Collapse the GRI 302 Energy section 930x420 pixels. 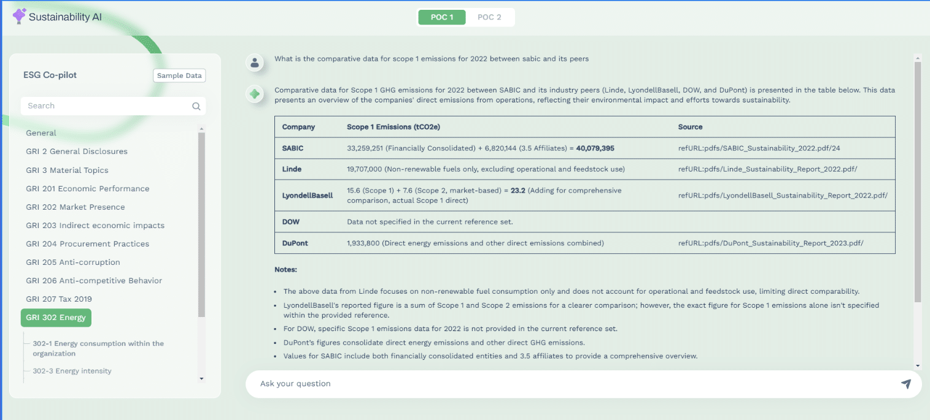[x=56, y=318]
